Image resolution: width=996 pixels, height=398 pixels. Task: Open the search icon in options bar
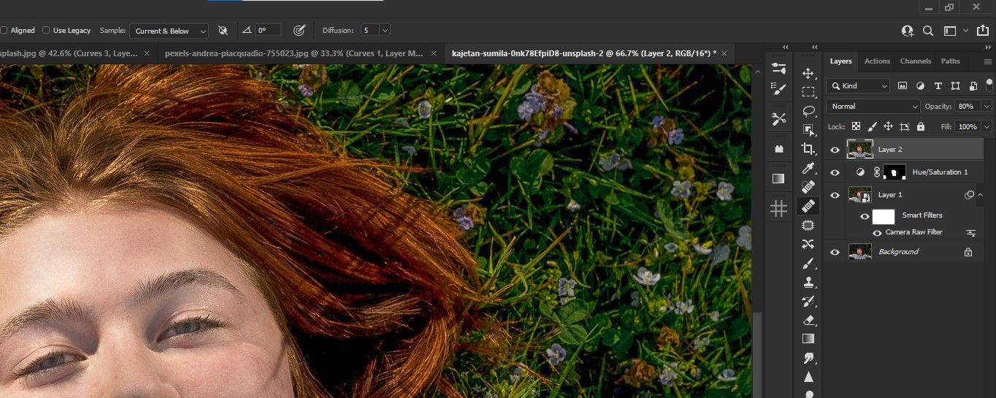928,31
